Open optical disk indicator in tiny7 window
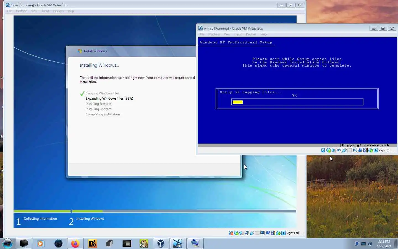Screen dimensions: 398x249 pyautogui.click(x=236, y=233)
